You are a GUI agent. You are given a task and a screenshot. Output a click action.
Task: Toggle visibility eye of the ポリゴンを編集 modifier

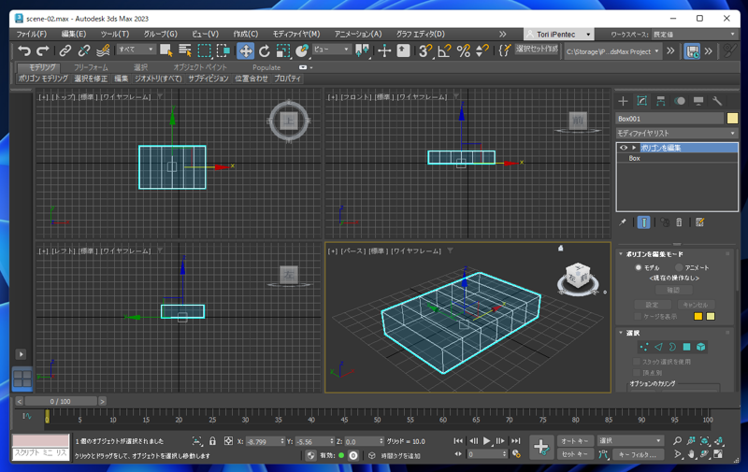click(623, 148)
